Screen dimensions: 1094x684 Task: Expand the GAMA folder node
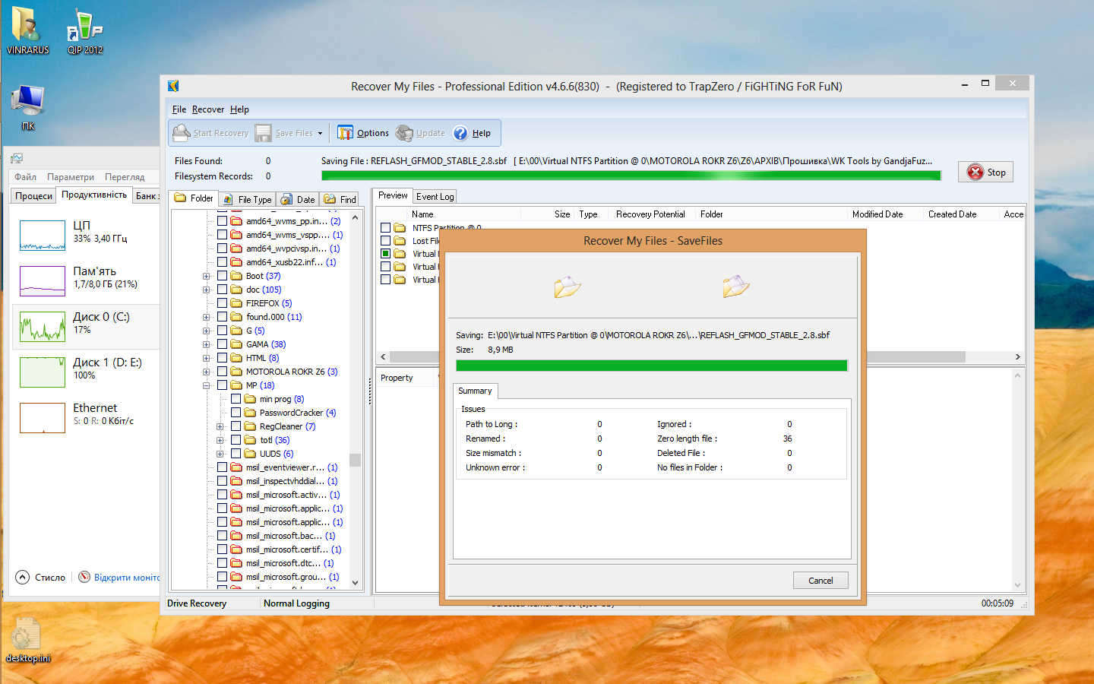click(x=206, y=344)
